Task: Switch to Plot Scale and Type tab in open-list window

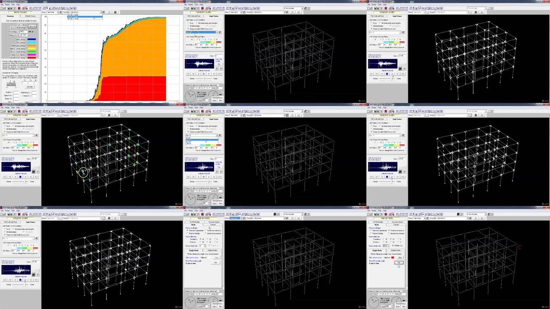Action: [x=194, y=119]
